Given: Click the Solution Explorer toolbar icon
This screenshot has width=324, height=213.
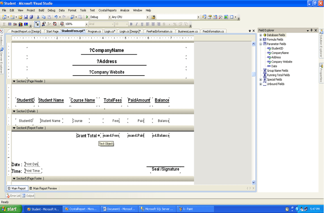Looking at the screenshot, I should pyautogui.click(x=204, y=17).
